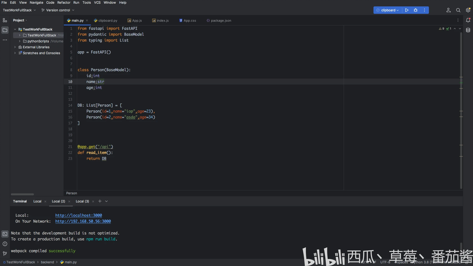This screenshot has width=473, height=266.
Task: Switch to Local (3) terminal tab
Action: click(83, 201)
